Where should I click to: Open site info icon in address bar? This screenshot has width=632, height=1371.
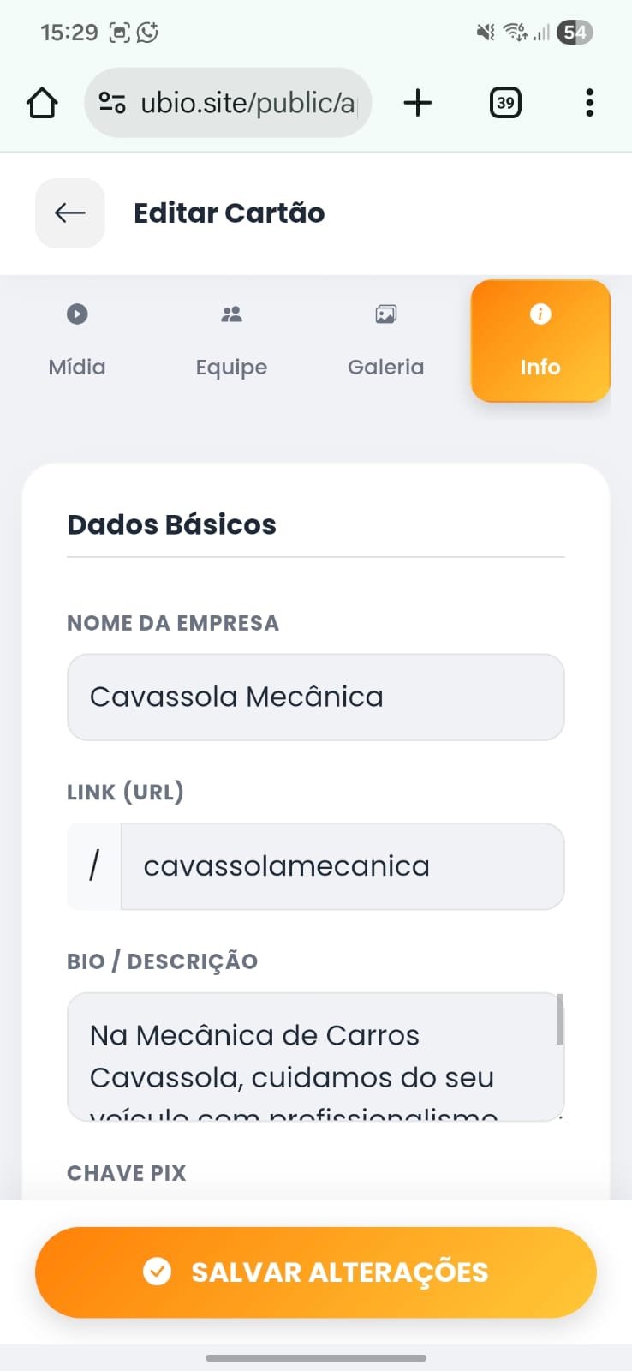pyautogui.click(x=112, y=103)
